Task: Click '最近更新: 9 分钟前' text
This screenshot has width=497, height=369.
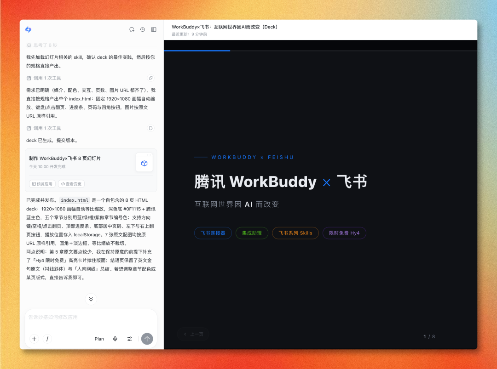Action: 189,34
